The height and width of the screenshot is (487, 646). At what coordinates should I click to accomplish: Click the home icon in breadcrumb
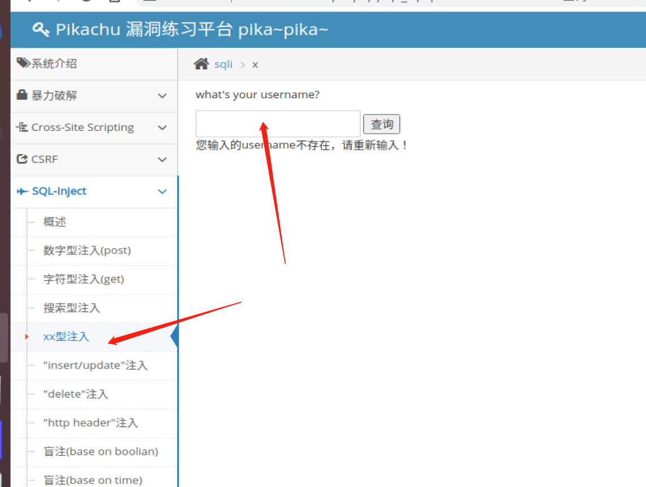pyautogui.click(x=202, y=64)
